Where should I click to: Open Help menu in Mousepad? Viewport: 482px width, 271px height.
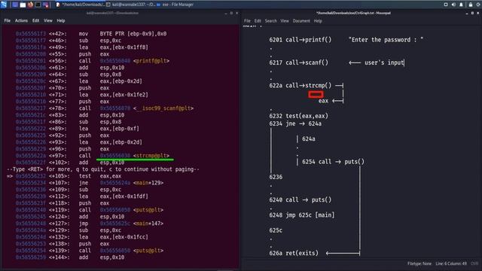(x=318, y=21)
